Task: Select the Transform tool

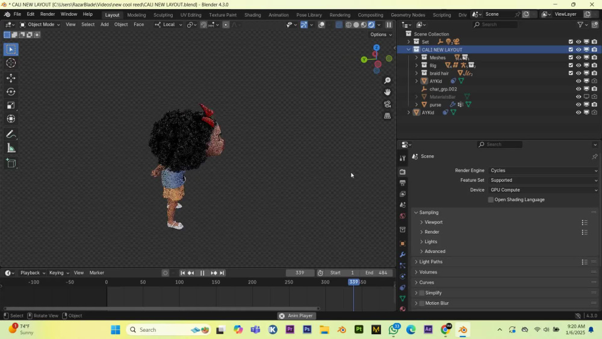Action: [11, 119]
